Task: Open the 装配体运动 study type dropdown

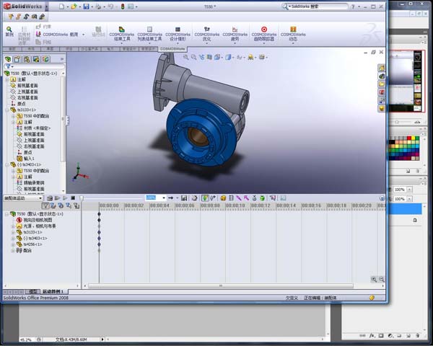Action: coord(23,198)
